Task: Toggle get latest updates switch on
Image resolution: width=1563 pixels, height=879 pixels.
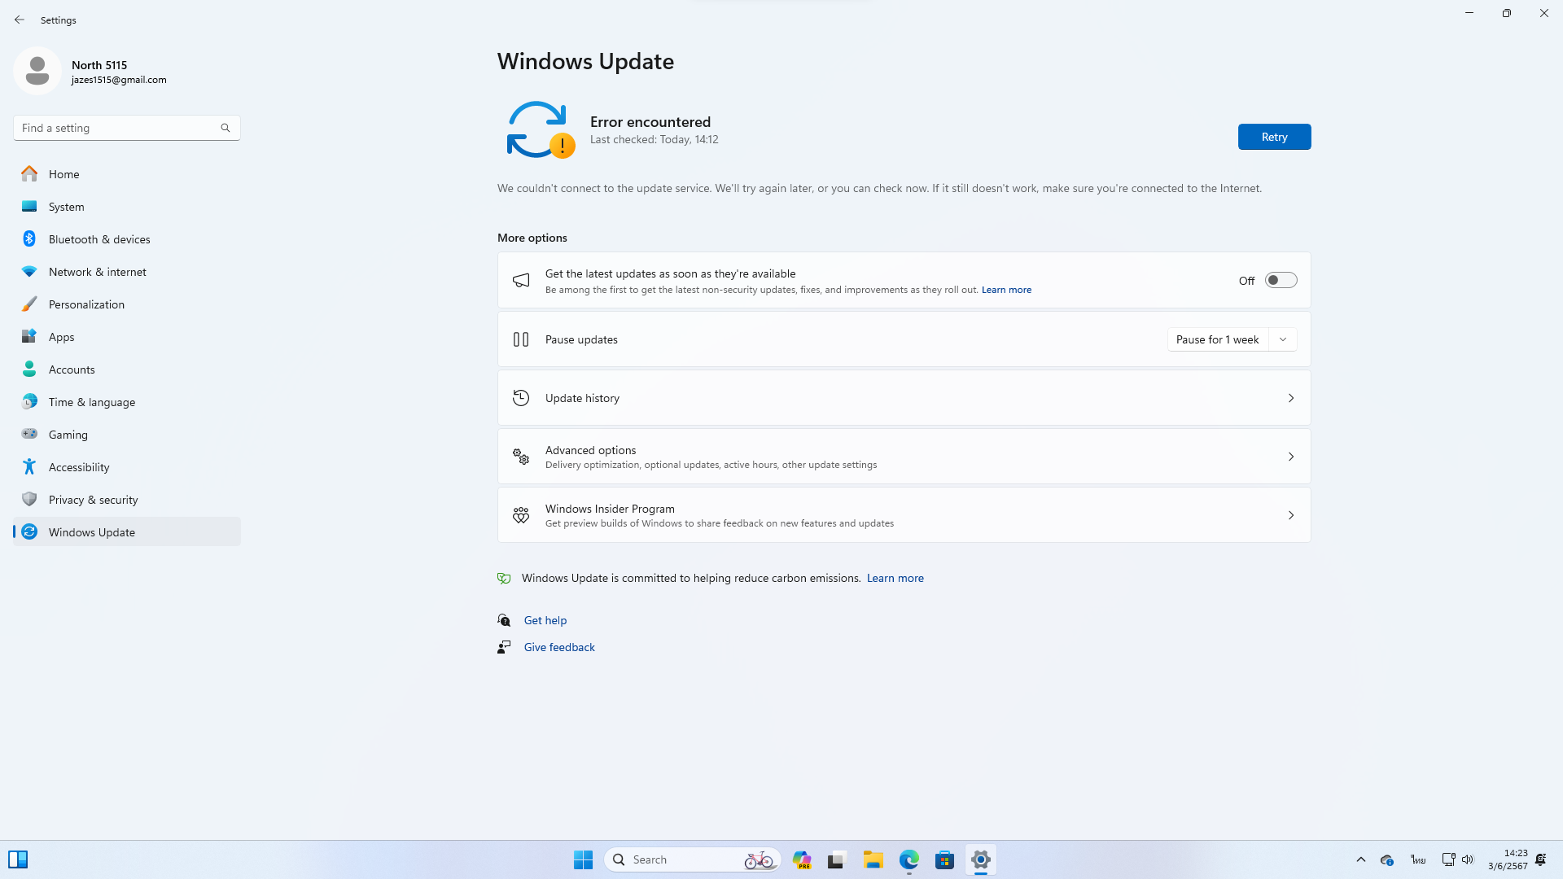Action: (x=1281, y=280)
